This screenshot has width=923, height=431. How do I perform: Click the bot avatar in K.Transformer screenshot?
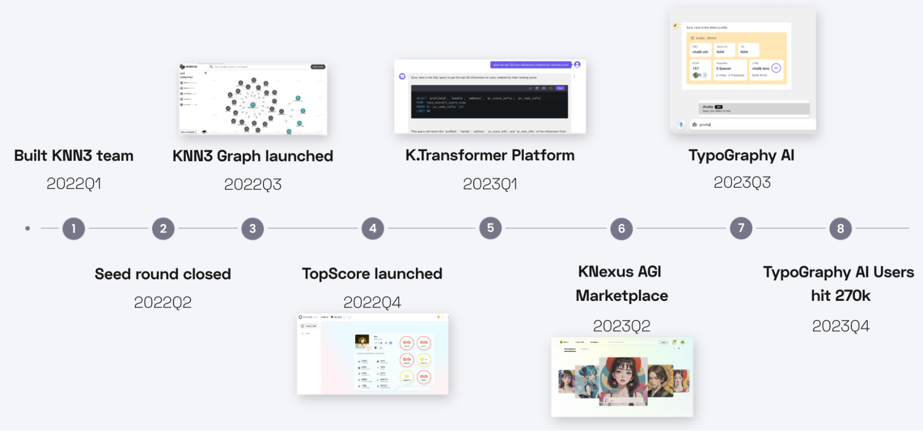402,76
